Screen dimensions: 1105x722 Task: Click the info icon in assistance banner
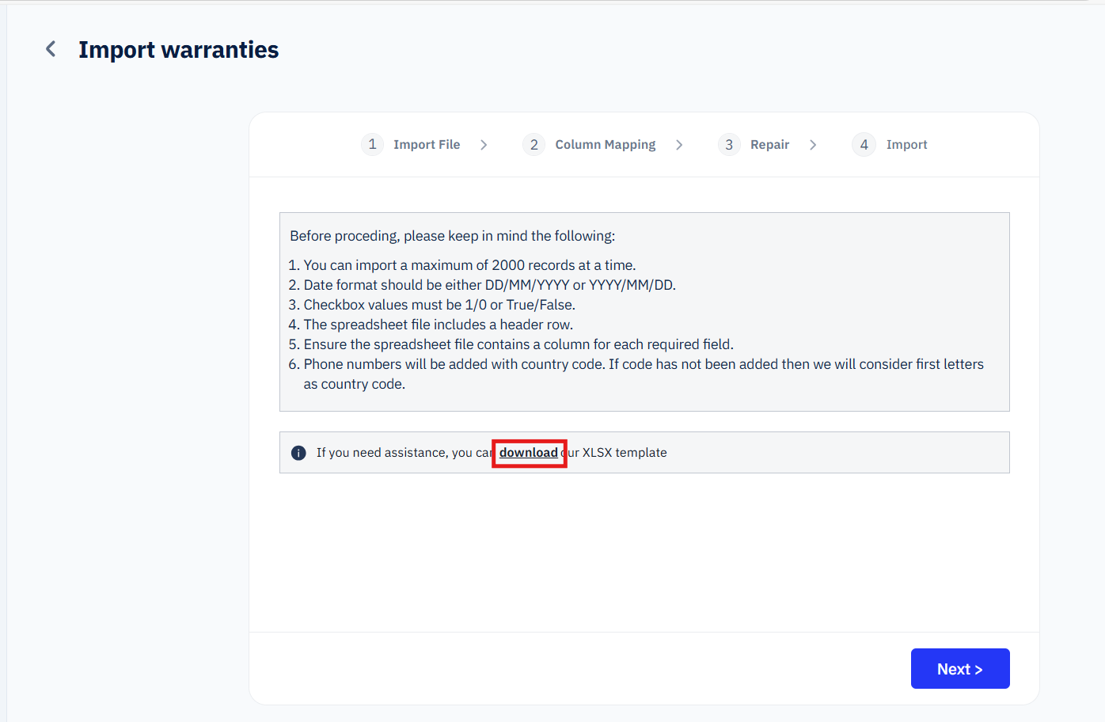click(x=298, y=453)
